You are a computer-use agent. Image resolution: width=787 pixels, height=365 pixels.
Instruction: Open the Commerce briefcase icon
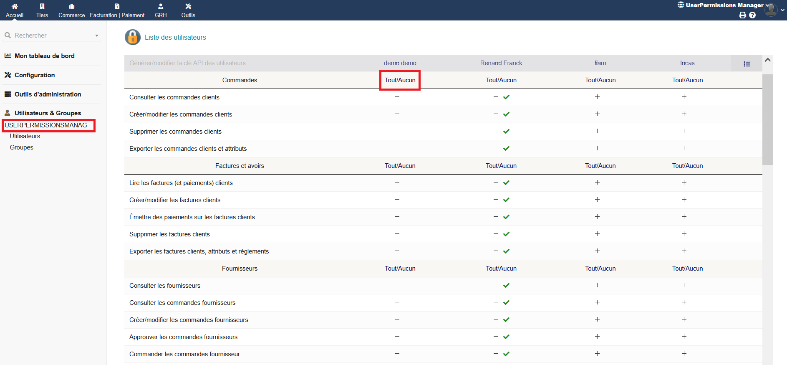click(72, 6)
